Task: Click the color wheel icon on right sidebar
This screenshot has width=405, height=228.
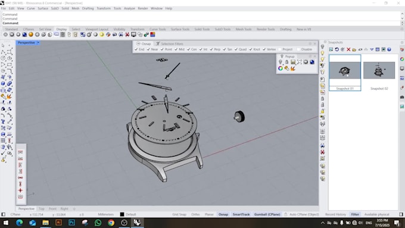Action: click(x=402, y=59)
